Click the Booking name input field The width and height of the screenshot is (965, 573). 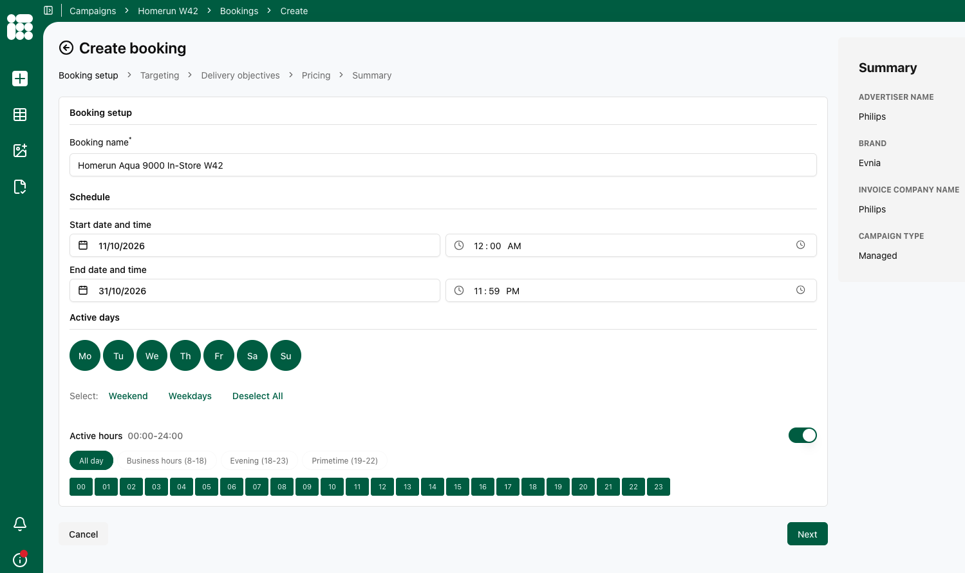443,165
